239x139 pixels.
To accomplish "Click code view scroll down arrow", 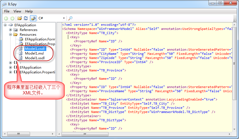I will tap(234, 129).
